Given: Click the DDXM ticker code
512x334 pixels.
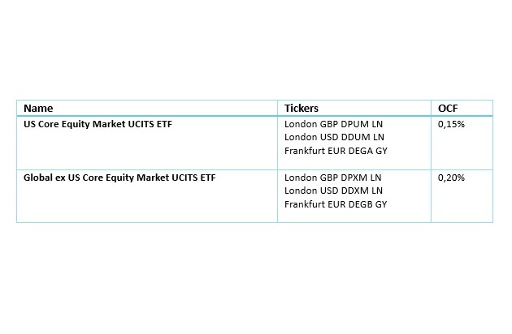Looking at the screenshot, I should click(355, 190).
